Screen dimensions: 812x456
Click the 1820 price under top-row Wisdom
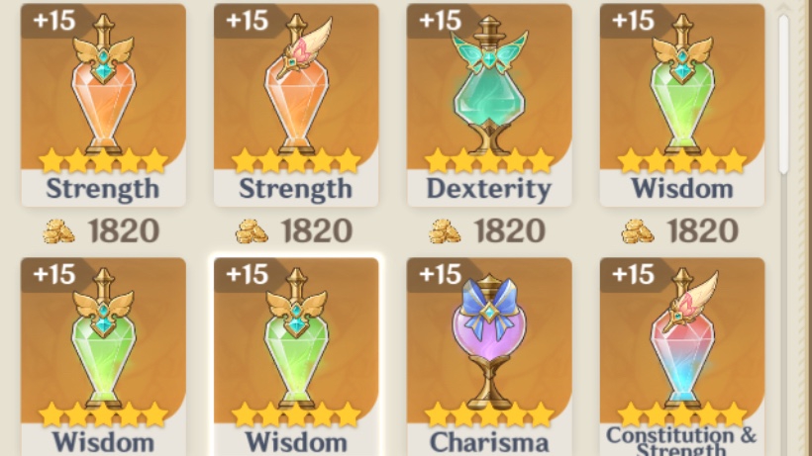click(x=702, y=230)
